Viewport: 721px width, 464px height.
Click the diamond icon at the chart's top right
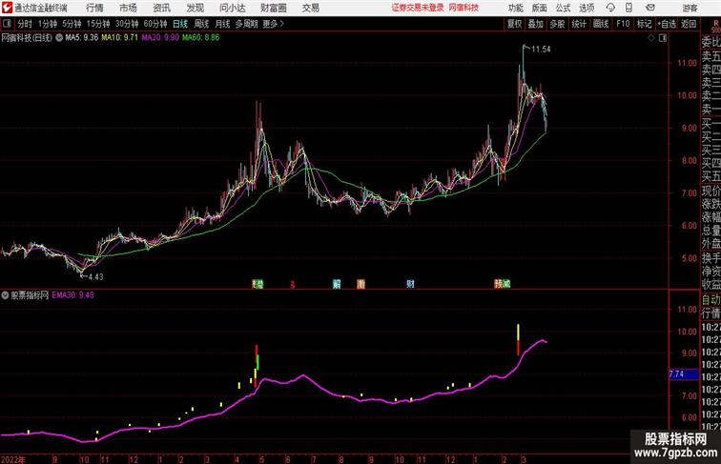(x=651, y=38)
